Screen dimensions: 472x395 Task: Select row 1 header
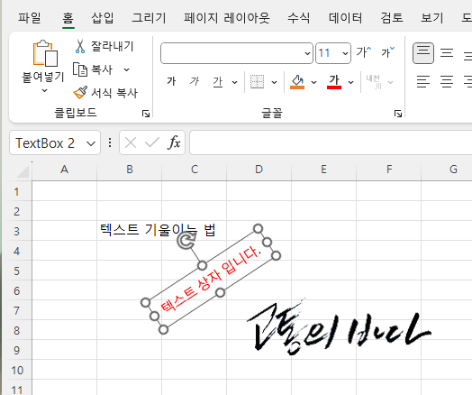coord(16,191)
